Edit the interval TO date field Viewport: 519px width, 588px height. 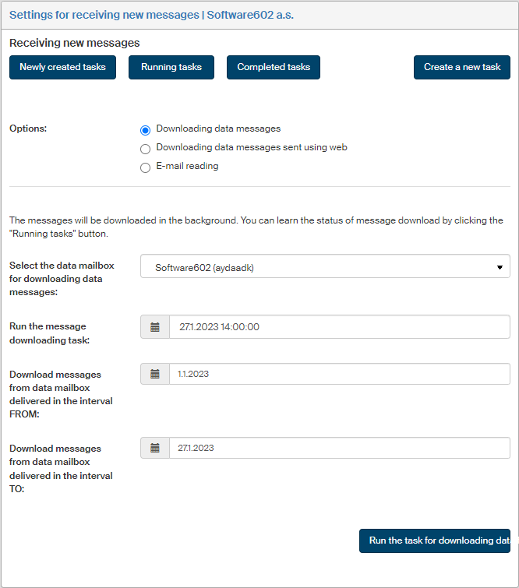pos(339,448)
